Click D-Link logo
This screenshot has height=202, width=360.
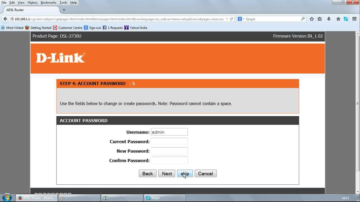click(x=60, y=58)
